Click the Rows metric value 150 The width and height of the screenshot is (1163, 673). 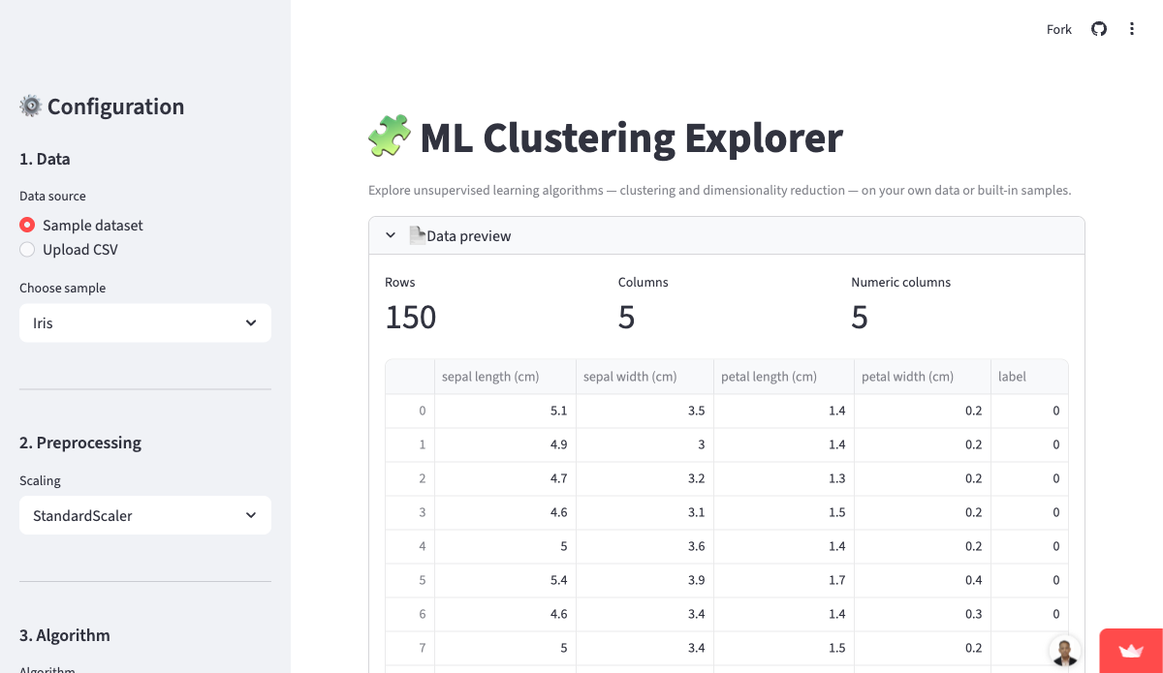point(411,317)
